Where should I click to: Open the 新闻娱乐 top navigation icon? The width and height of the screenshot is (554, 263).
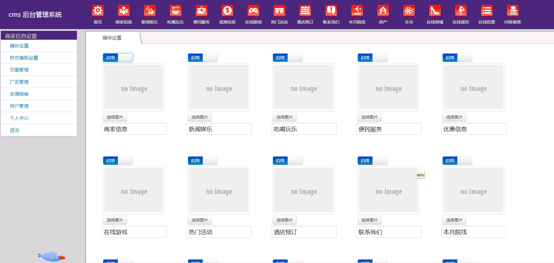click(150, 11)
